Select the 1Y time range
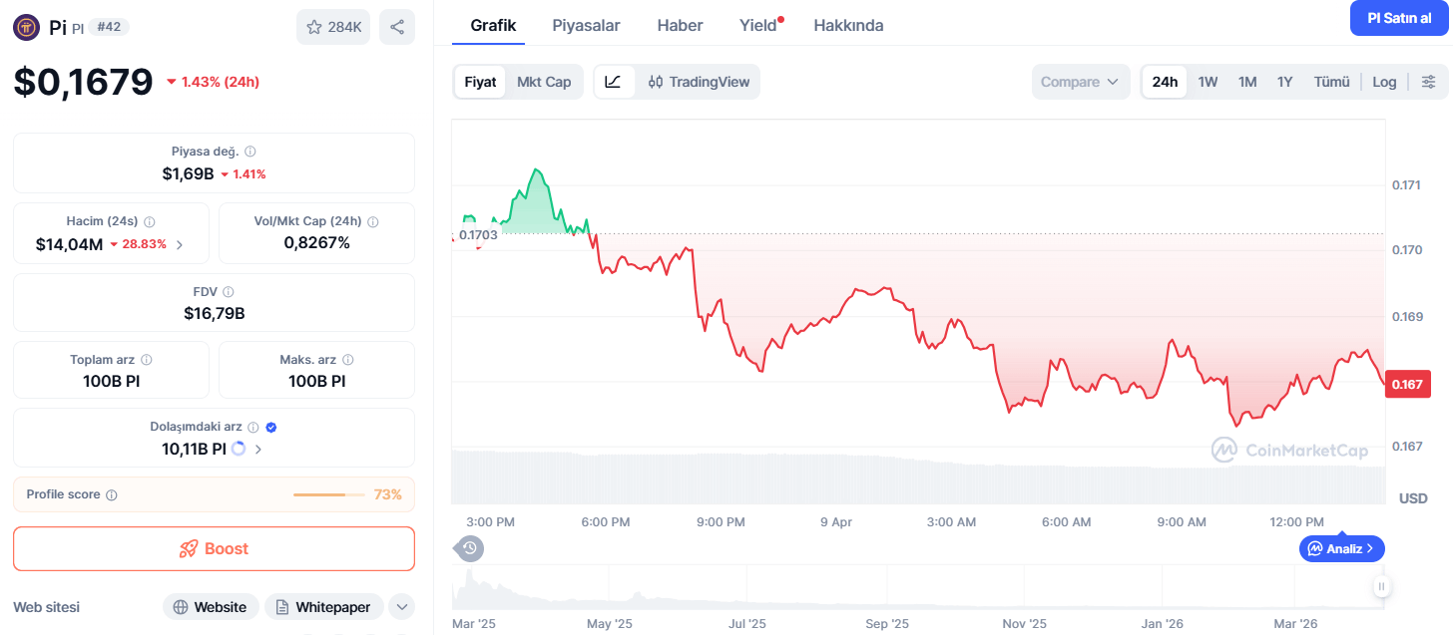This screenshot has height=635, width=1453. [x=1284, y=82]
